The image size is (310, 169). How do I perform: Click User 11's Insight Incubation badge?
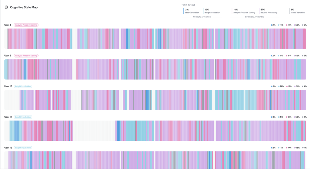pyautogui.click(x=23, y=117)
